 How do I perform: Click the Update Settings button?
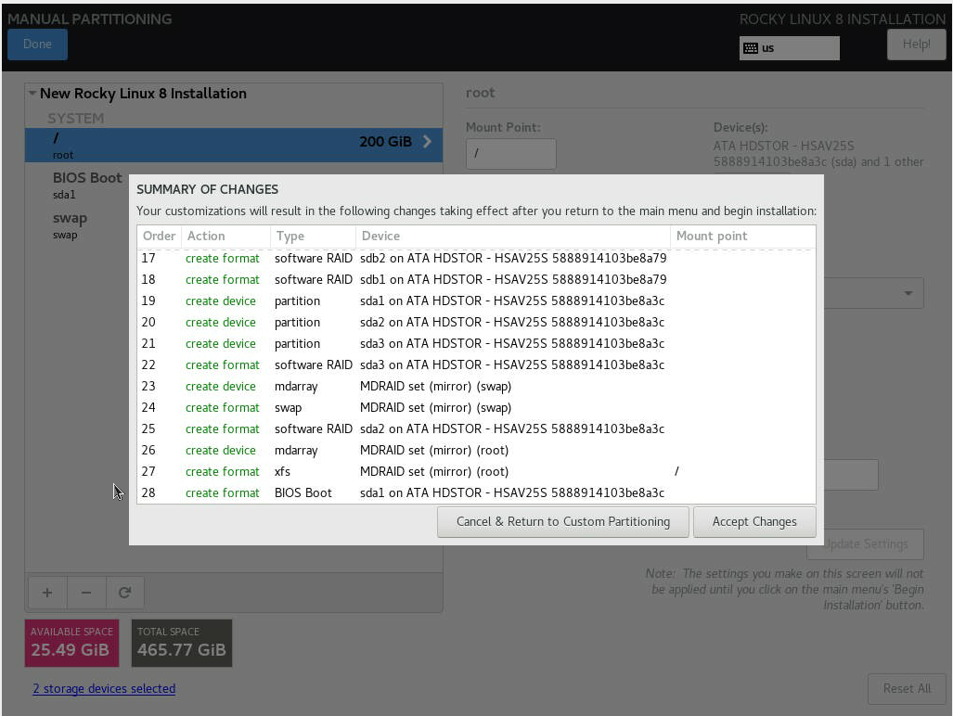[866, 544]
